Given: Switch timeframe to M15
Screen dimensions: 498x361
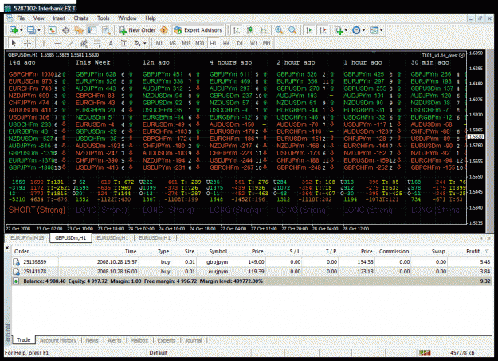Looking at the screenshot, I should 186,43.
